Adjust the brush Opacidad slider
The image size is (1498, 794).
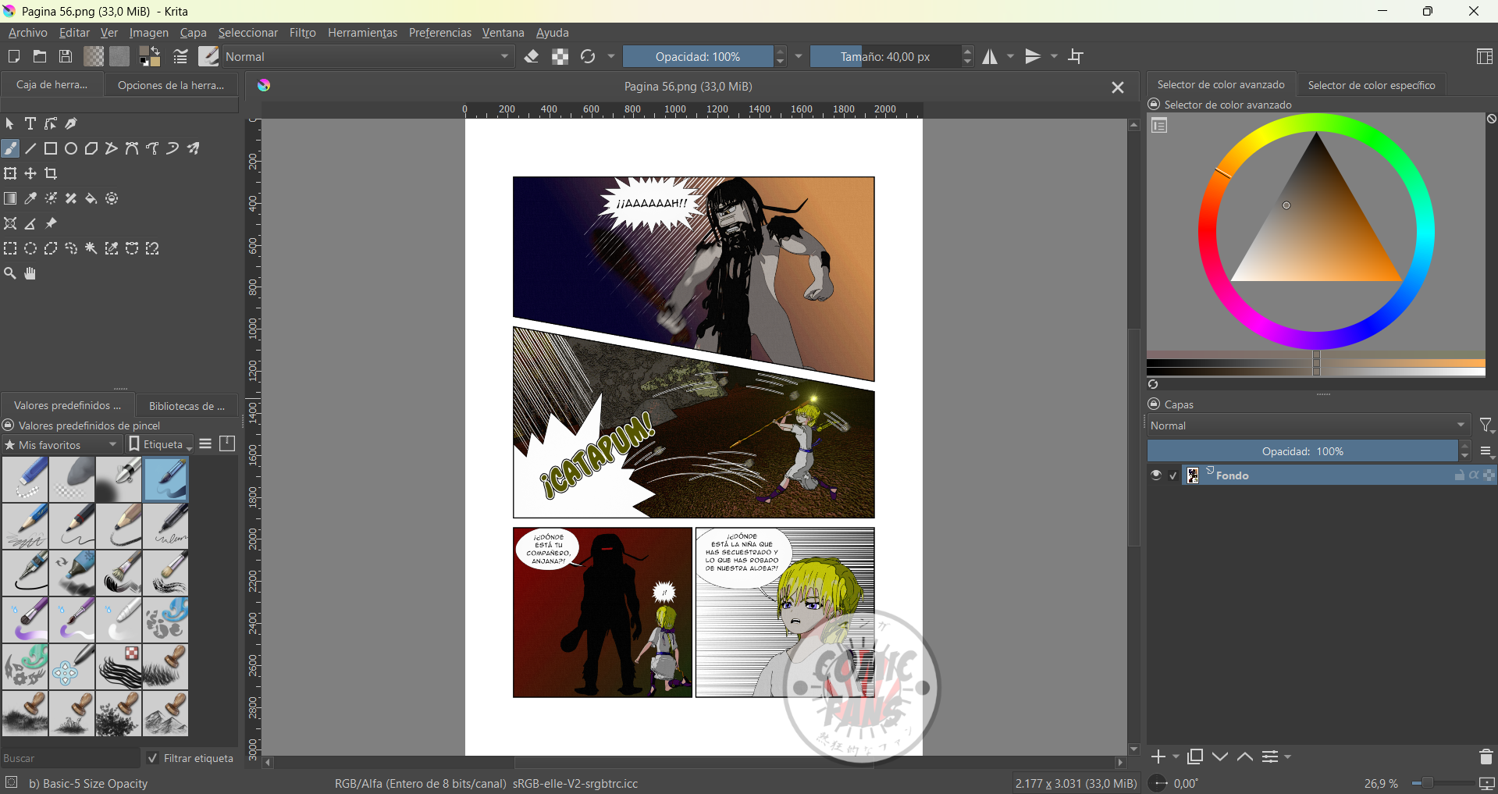[x=698, y=56]
